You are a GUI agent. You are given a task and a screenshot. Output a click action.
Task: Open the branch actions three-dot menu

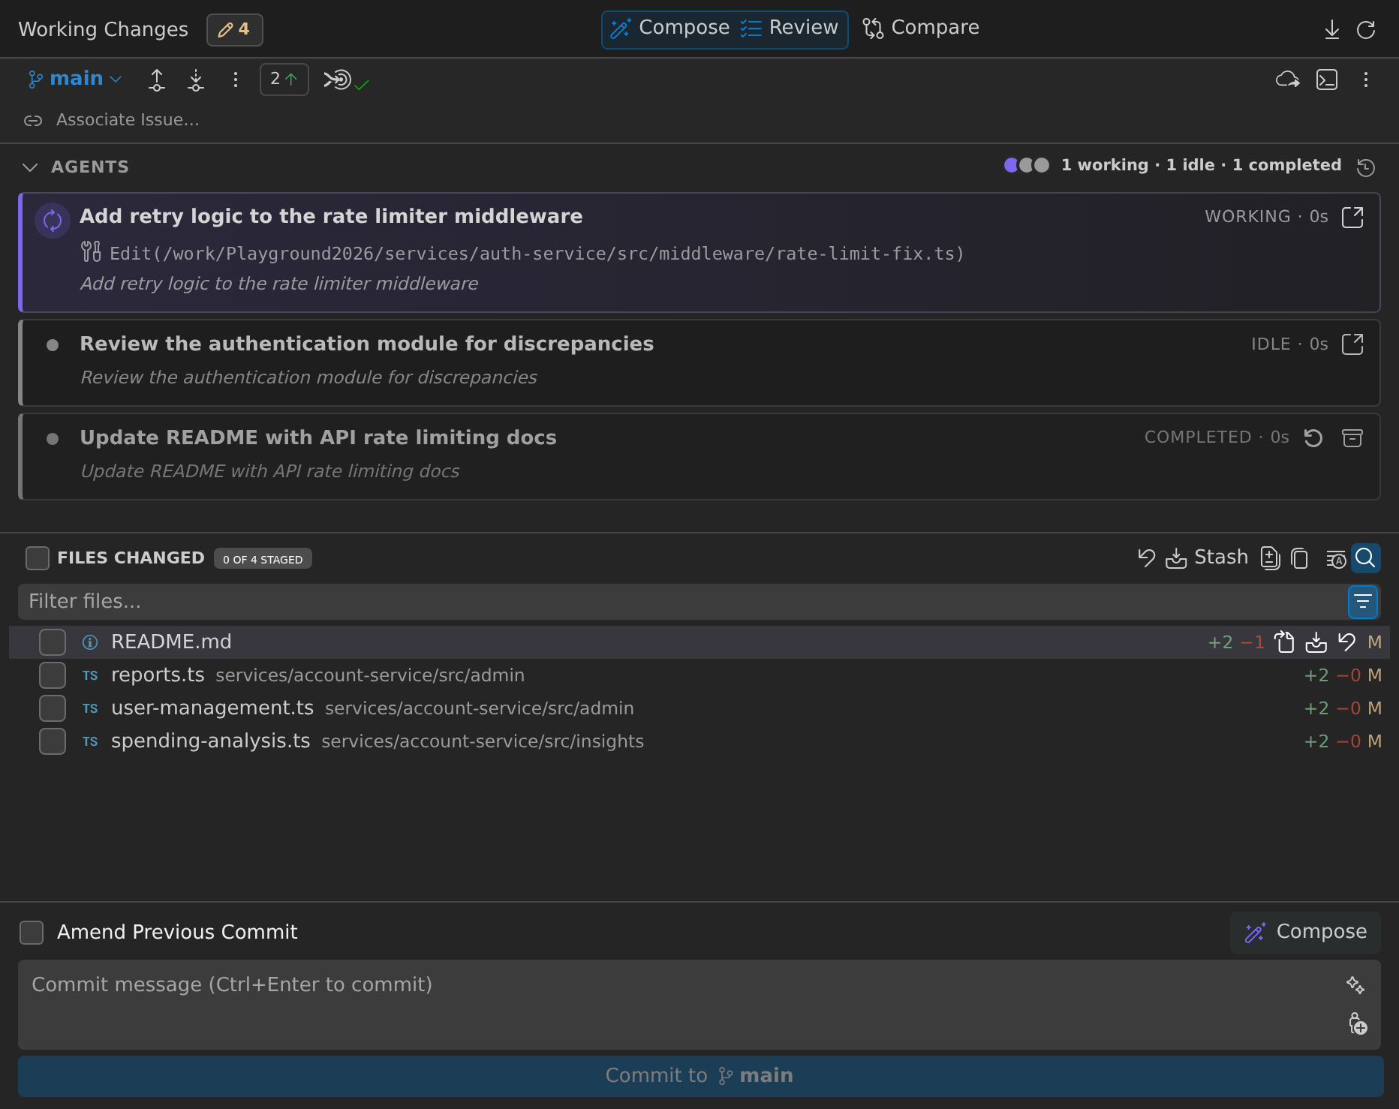pyautogui.click(x=236, y=80)
